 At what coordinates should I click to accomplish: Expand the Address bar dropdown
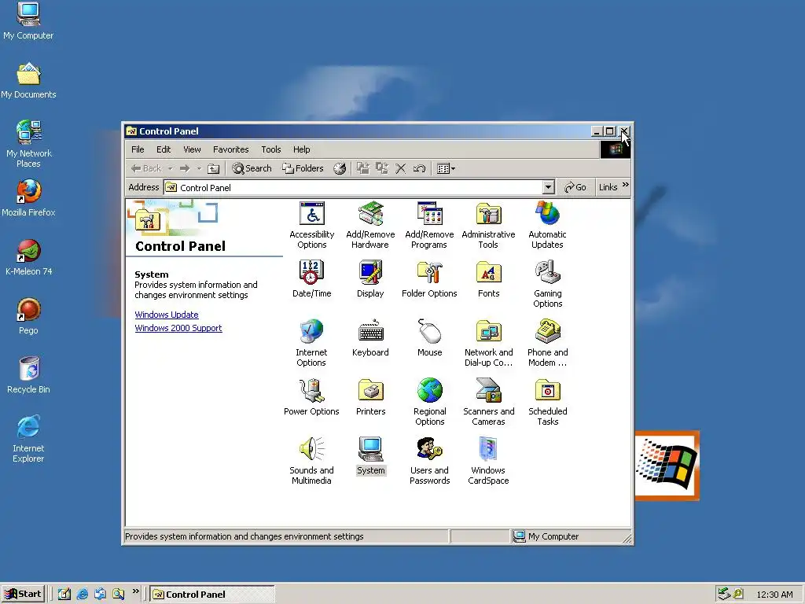click(x=548, y=187)
